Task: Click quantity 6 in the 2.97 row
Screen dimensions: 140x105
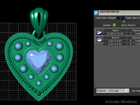Action: (131, 41)
